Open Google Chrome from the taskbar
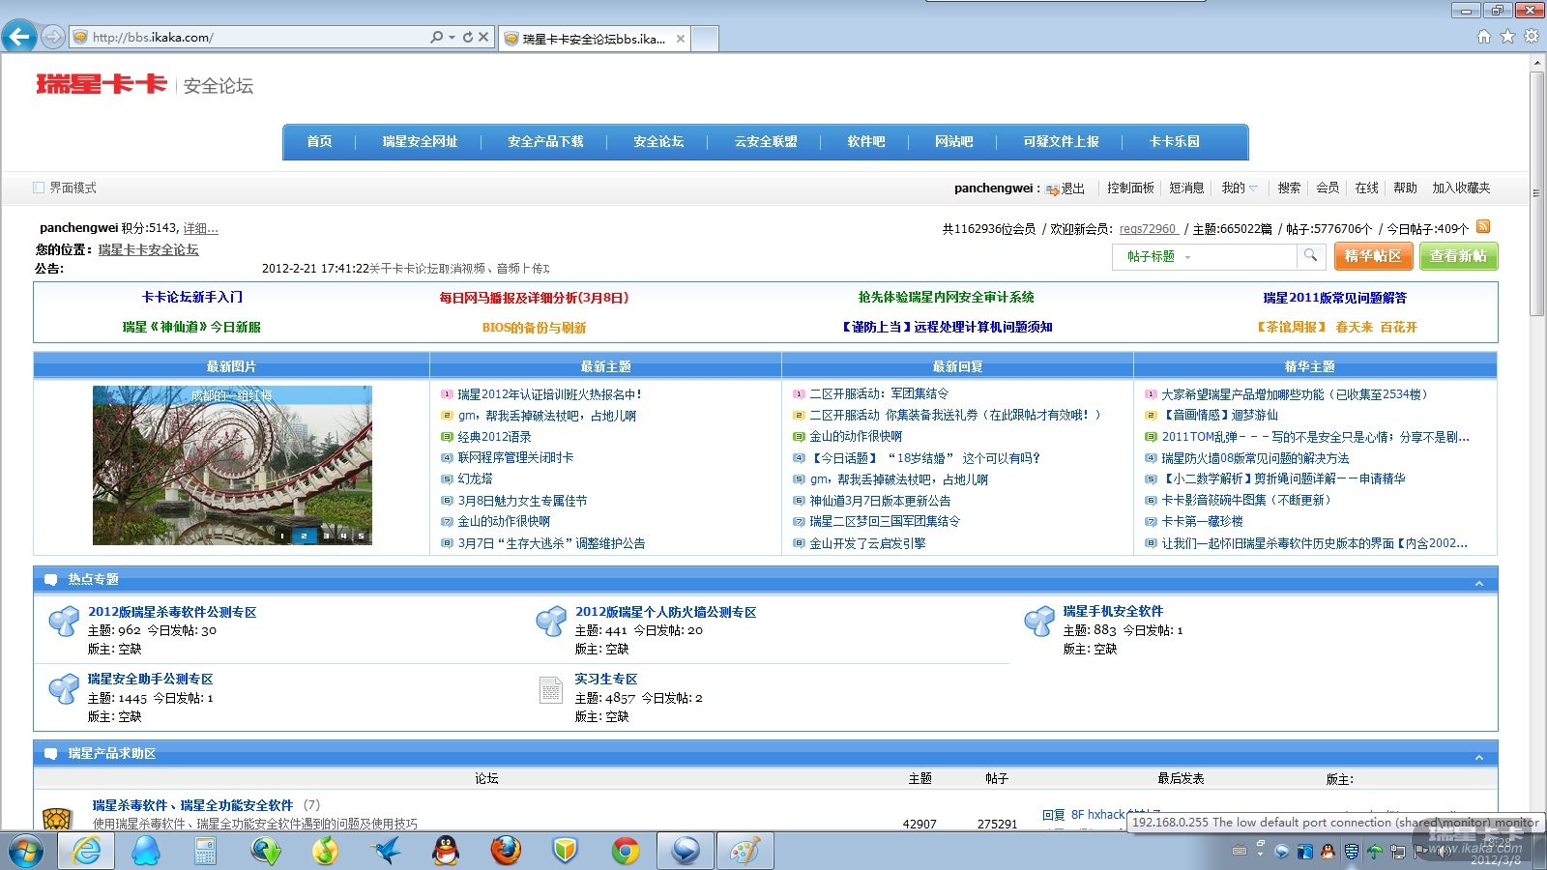1547x870 pixels. pyautogui.click(x=626, y=851)
